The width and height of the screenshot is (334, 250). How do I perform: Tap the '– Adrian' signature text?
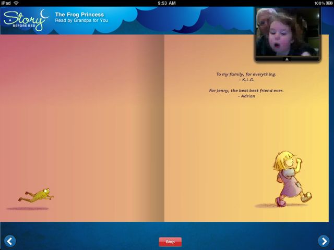[x=246, y=96]
